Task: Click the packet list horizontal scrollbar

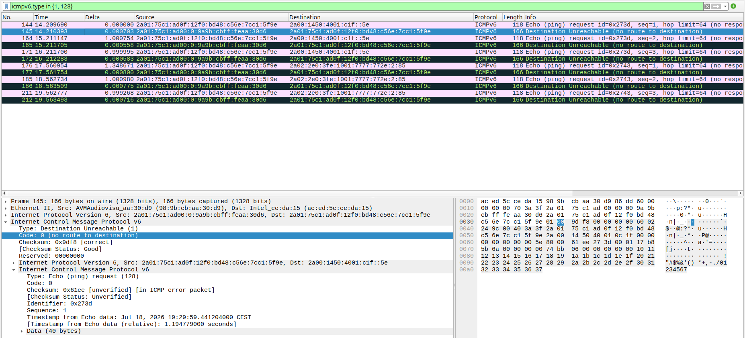Action: coord(372,193)
